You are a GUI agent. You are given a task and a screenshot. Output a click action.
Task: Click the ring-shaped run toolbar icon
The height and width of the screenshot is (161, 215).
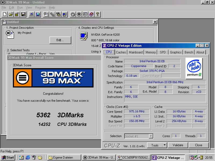click(73, 14)
